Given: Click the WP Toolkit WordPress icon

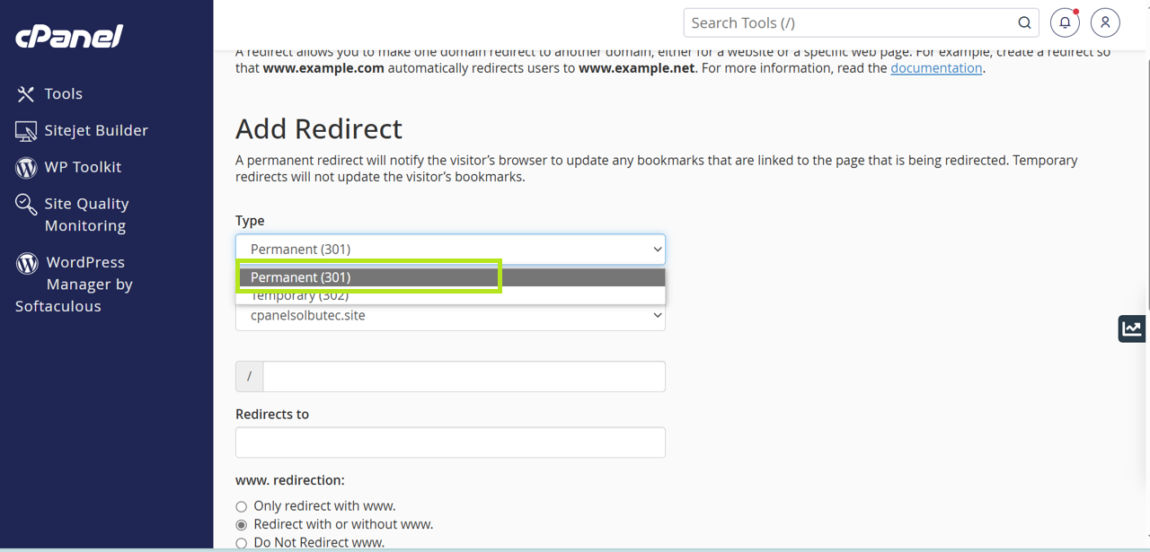Looking at the screenshot, I should coord(26,168).
